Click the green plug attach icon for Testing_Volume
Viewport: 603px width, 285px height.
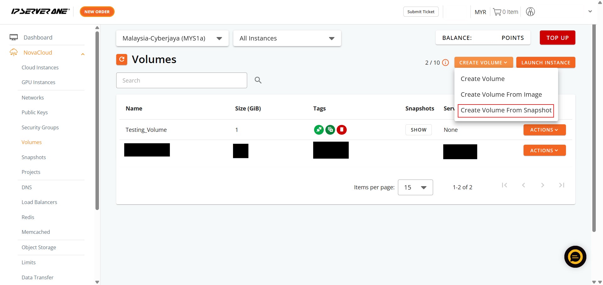click(319, 130)
